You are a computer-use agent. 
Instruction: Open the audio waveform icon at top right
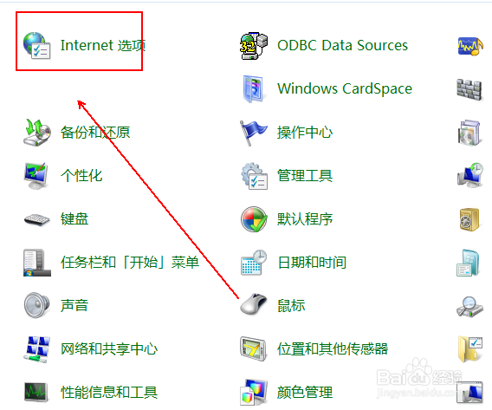click(x=470, y=47)
